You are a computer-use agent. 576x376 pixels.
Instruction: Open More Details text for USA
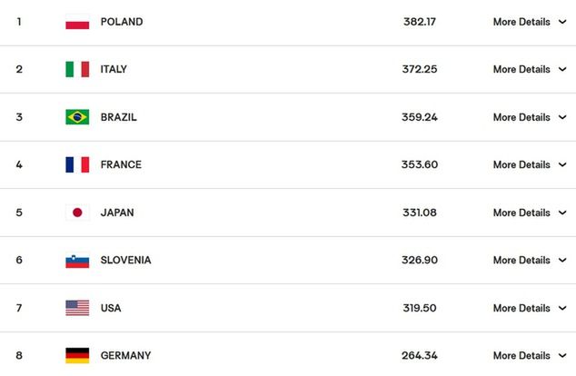pos(521,308)
